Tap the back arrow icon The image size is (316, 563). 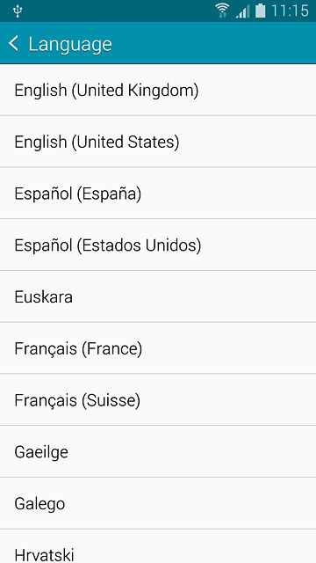pos(13,43)
